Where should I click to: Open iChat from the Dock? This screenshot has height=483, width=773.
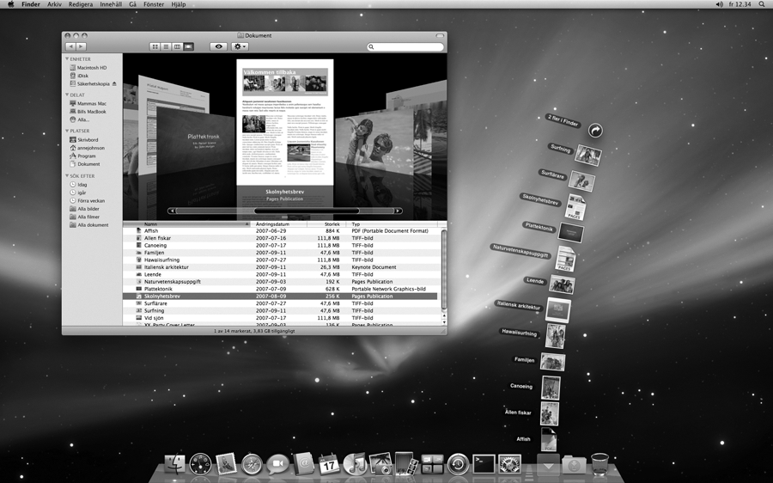278,464
